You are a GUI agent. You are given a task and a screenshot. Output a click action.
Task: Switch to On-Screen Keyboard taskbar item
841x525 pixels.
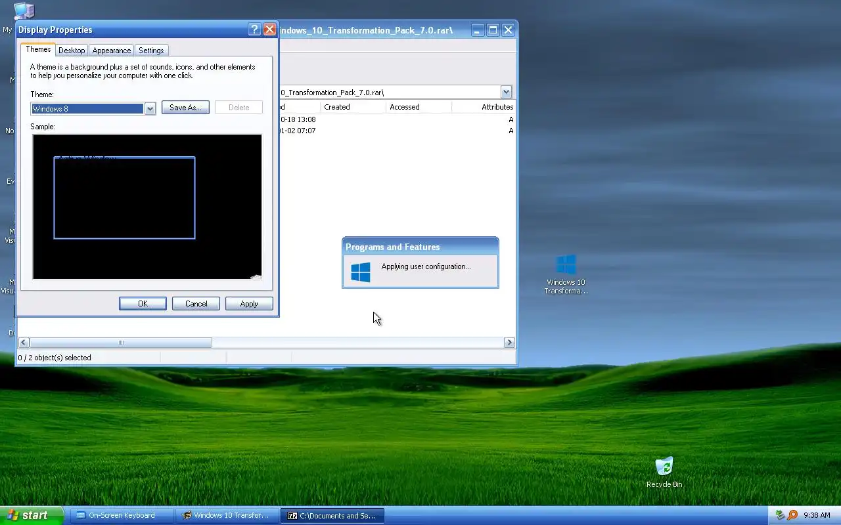122,516
